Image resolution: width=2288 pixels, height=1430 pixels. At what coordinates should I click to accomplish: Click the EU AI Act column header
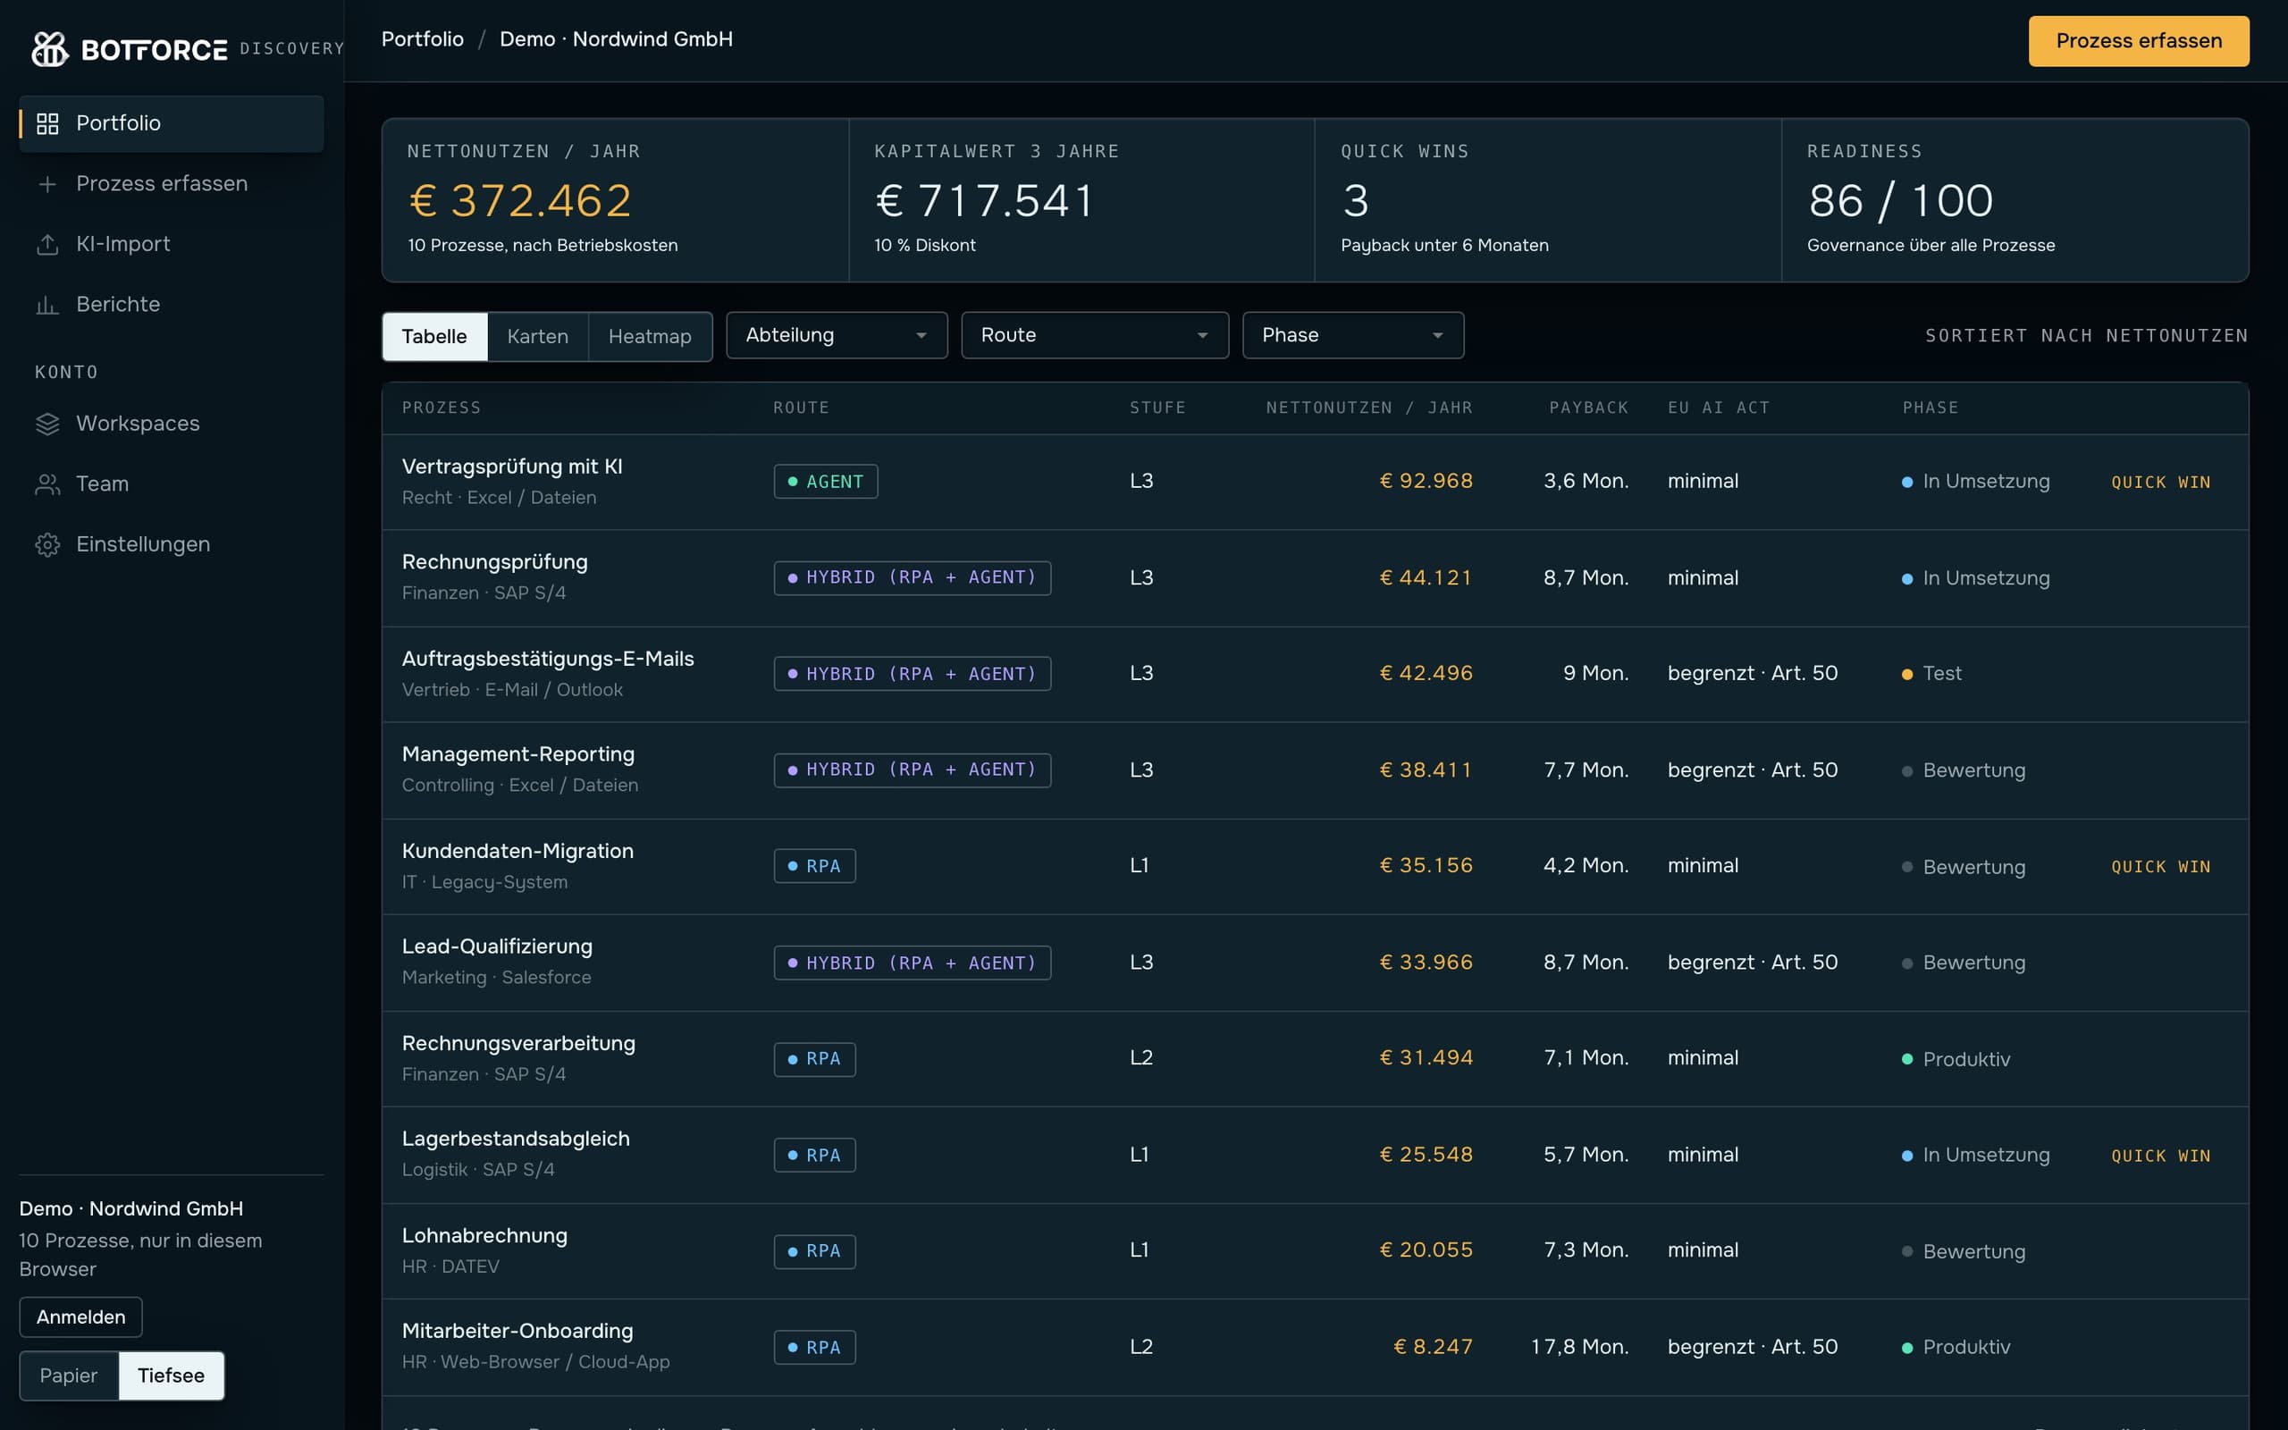(1719, 408)
